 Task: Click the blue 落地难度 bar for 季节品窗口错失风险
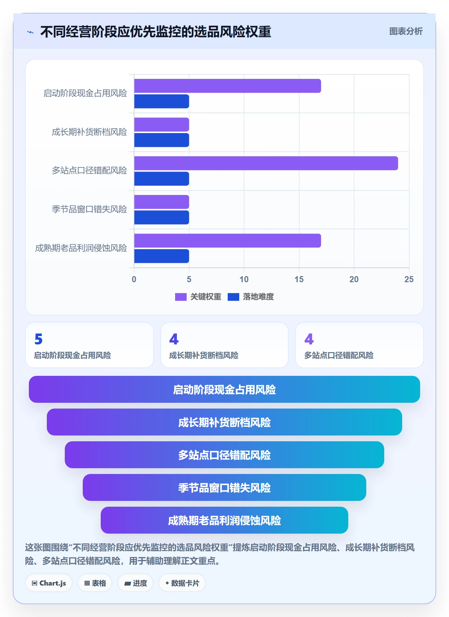[x=162, y=217]
